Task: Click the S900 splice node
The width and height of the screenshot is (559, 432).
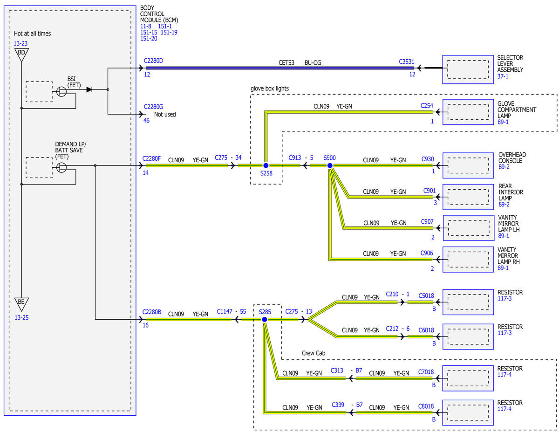Action: [330, 165]
